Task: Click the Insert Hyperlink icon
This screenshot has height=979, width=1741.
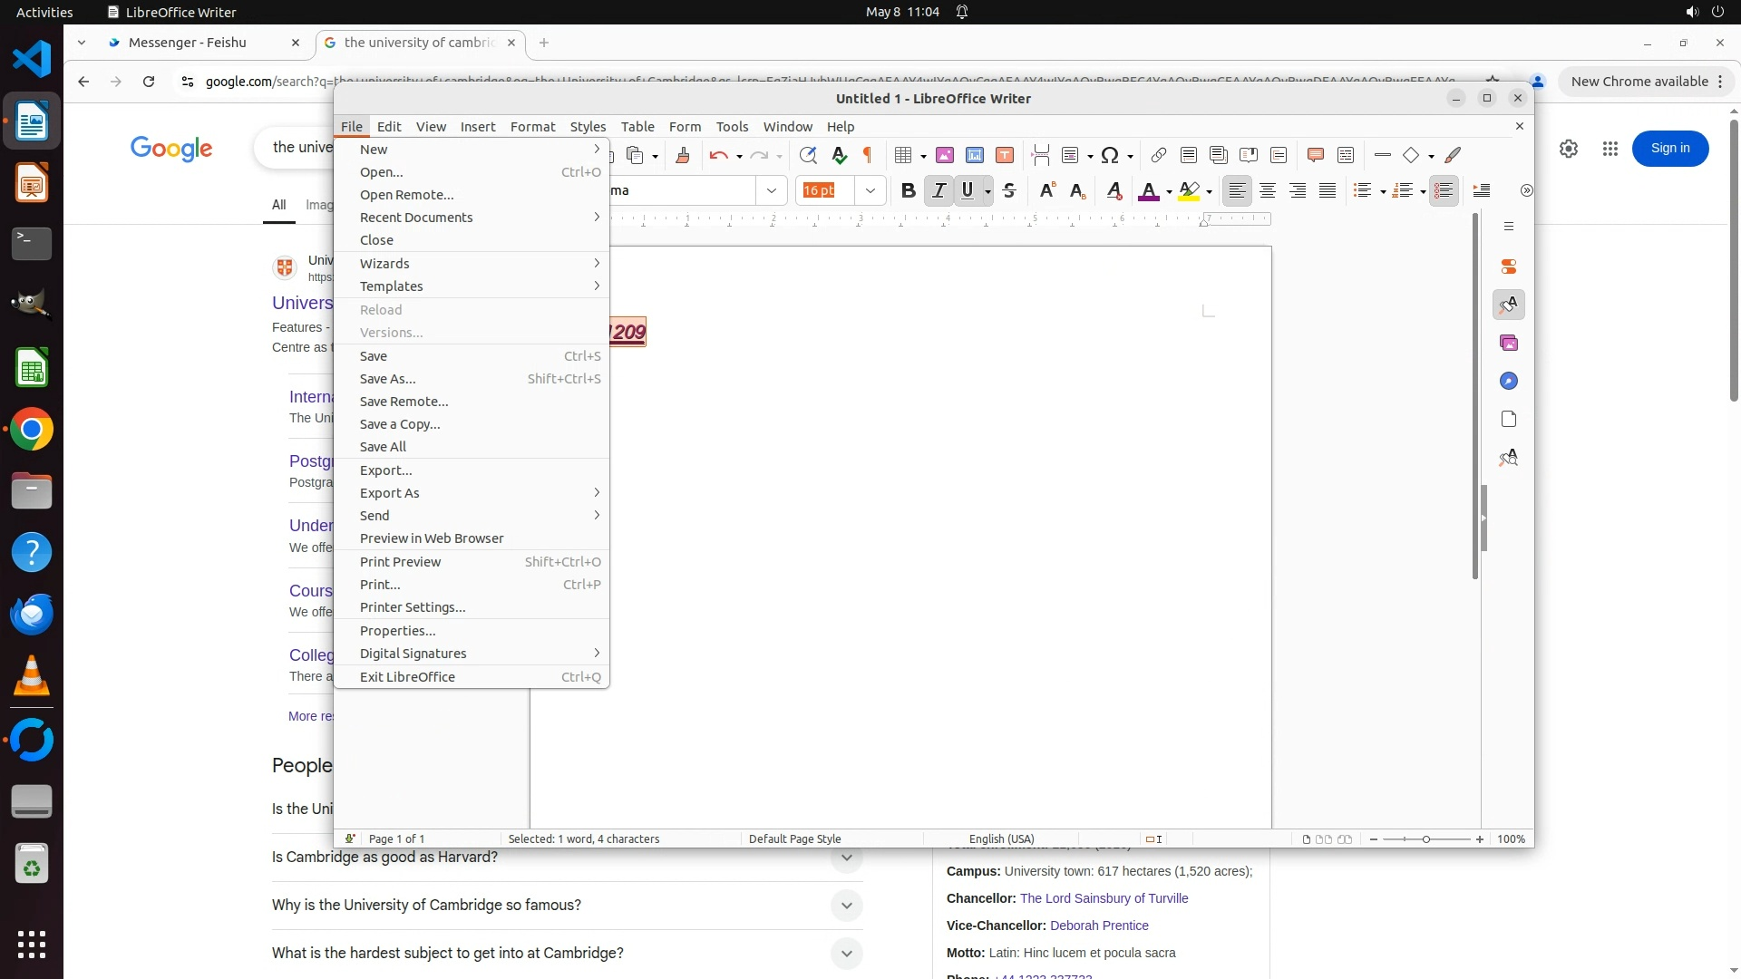Action: pyautogui.click(x=1158, y=155)
